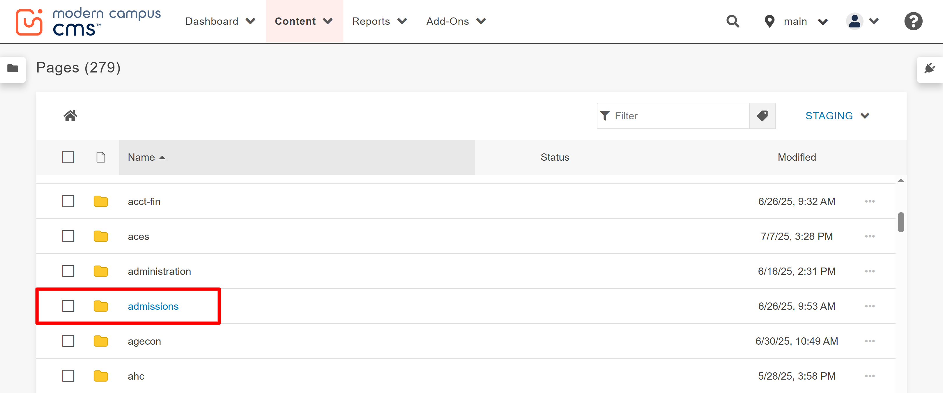
Task: Expand the user account dropdown
Action: click(x=862, y=21)
